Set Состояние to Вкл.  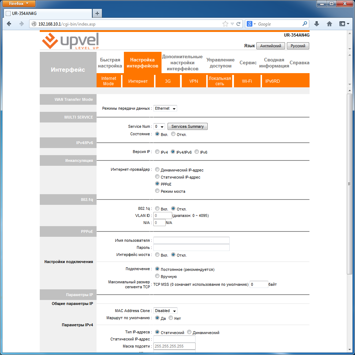click(157, 134)
